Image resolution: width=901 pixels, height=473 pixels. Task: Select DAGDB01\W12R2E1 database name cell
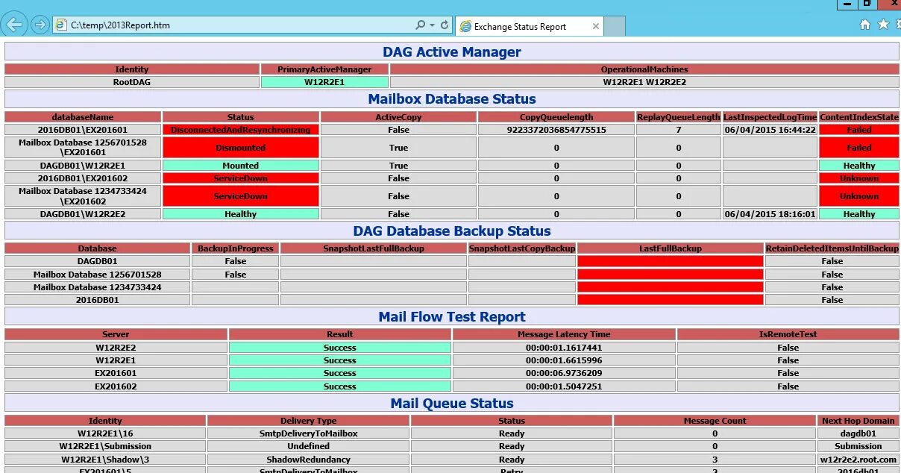(83, 166)
